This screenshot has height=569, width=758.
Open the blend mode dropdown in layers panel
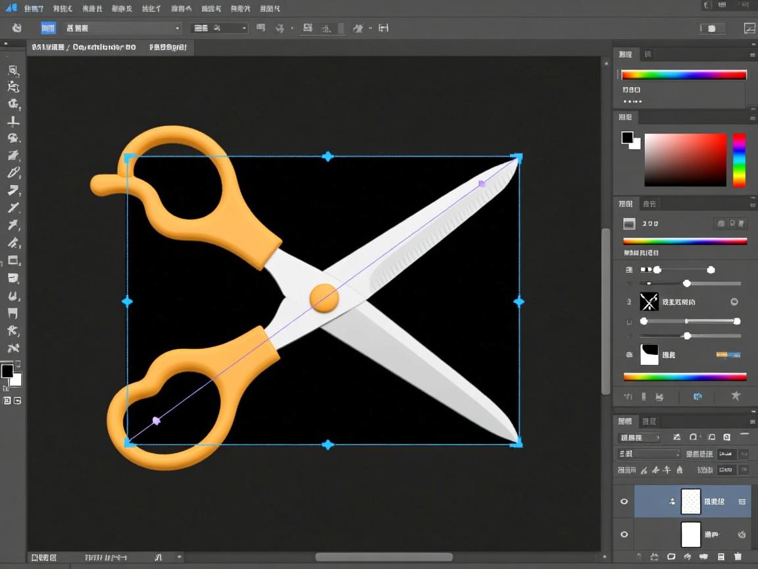[649, 454]
